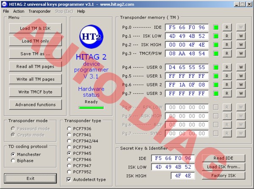This screenshot has height=189, width=254.
Task: Click Pg.3 TMCF/PSW value field
Action: (187, 54)
